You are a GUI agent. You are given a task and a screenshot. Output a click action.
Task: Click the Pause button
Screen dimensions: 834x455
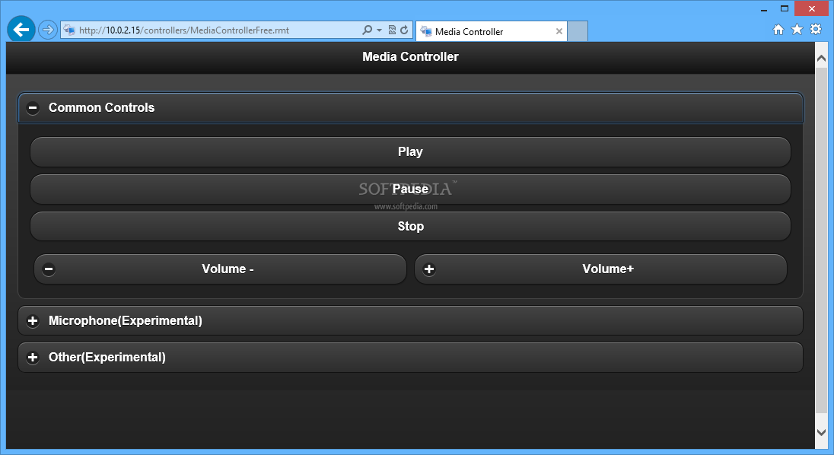410,189
